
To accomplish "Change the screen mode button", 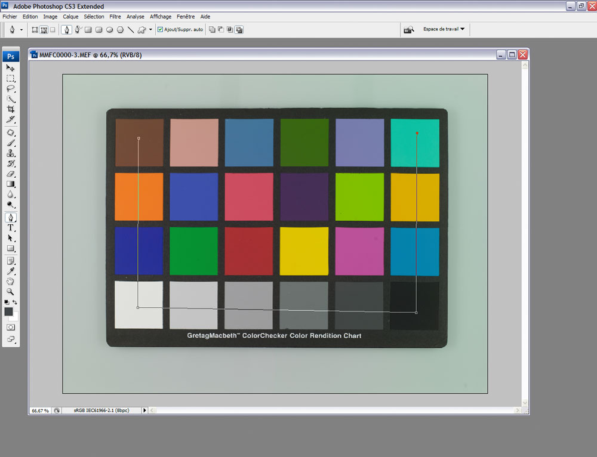I will [x=11, y=339].
